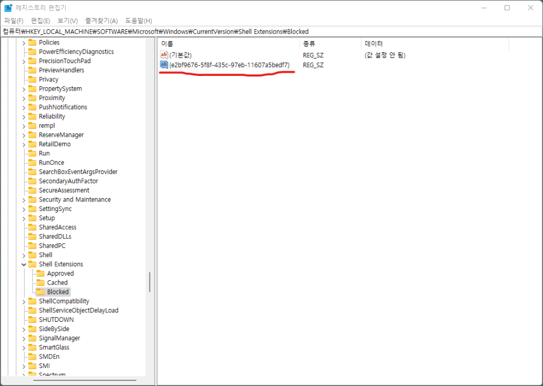Sort values by the 종류 column header
Viewport: 543px width, 386px height.
pyautogui.click(x=331, y=44)
